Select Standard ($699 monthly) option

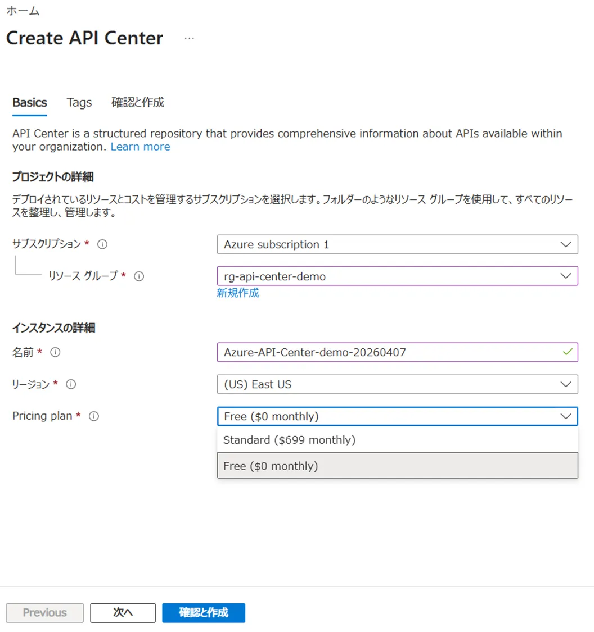coord(289,440)
